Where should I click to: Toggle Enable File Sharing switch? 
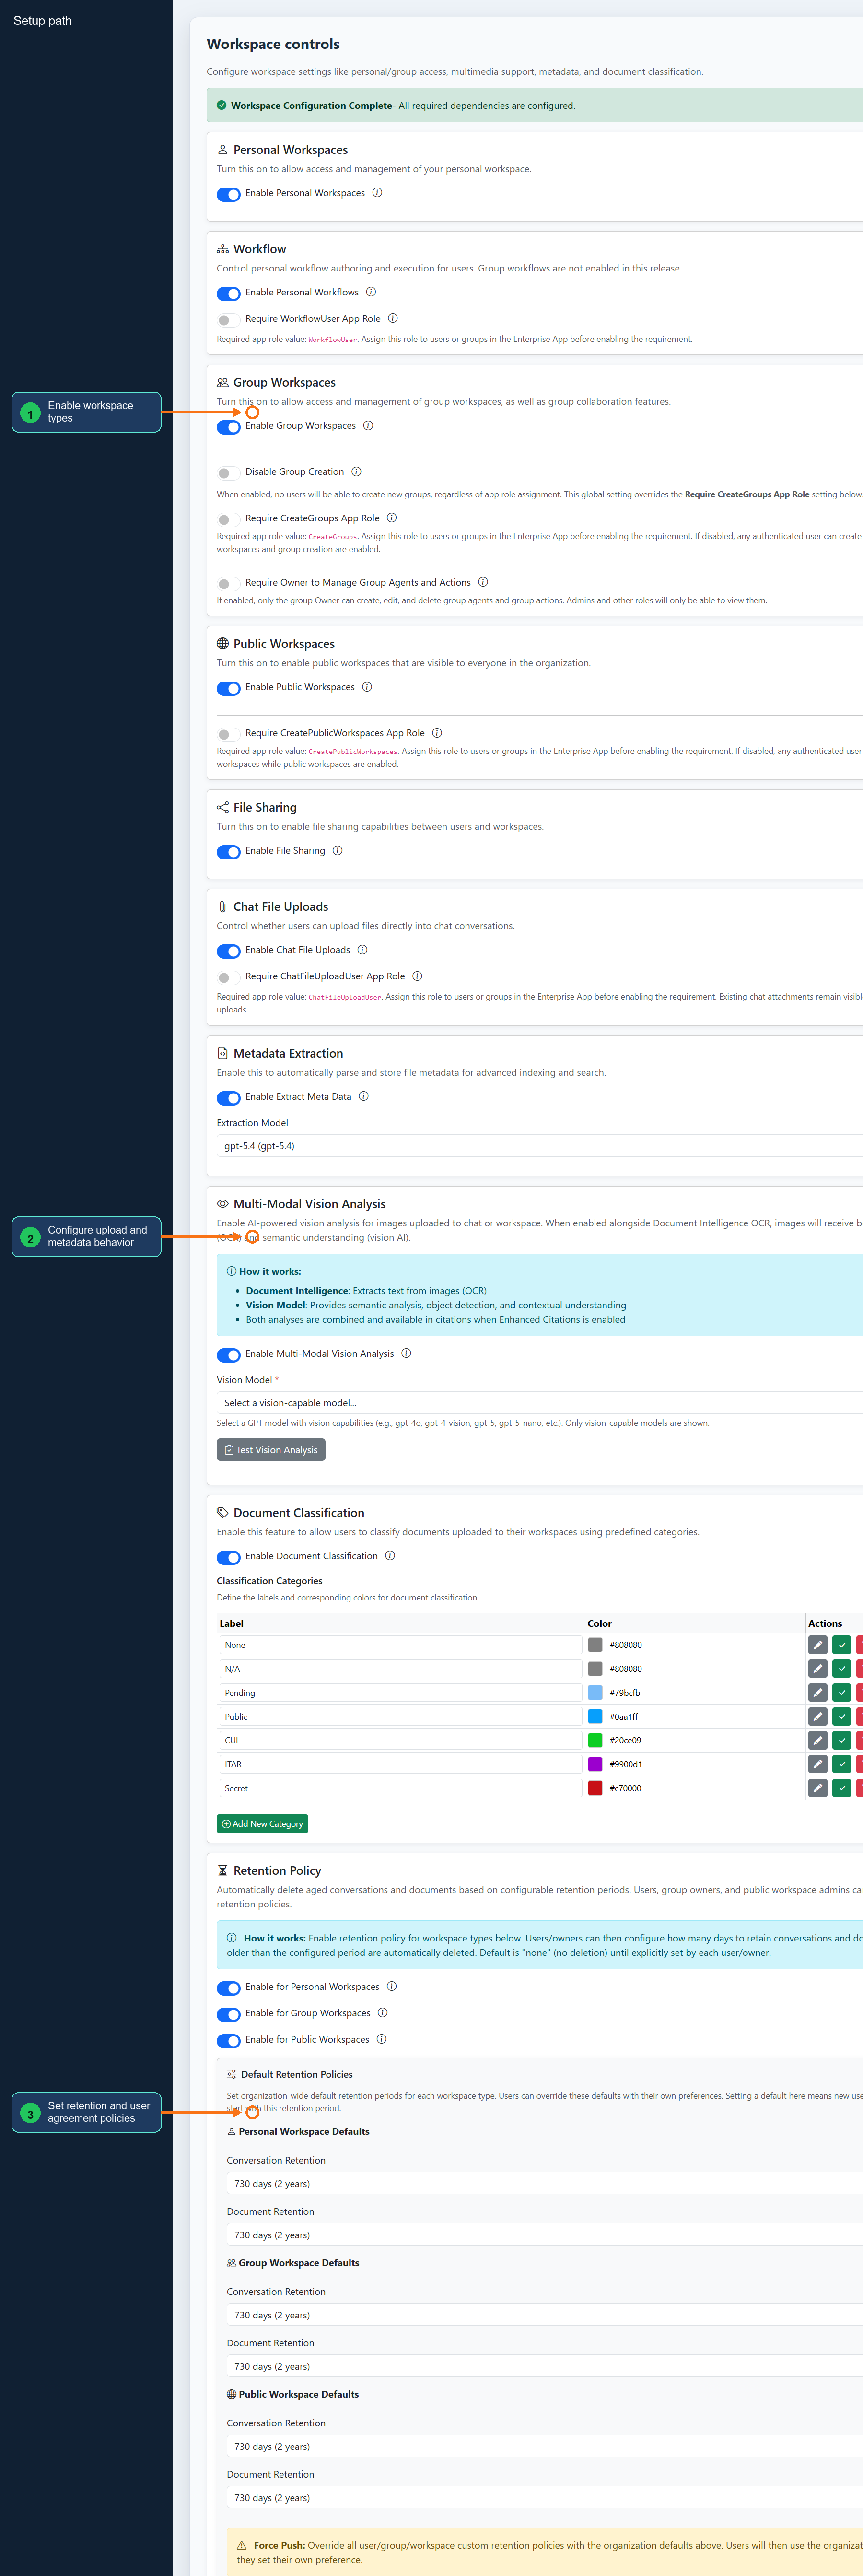(228, 852)
